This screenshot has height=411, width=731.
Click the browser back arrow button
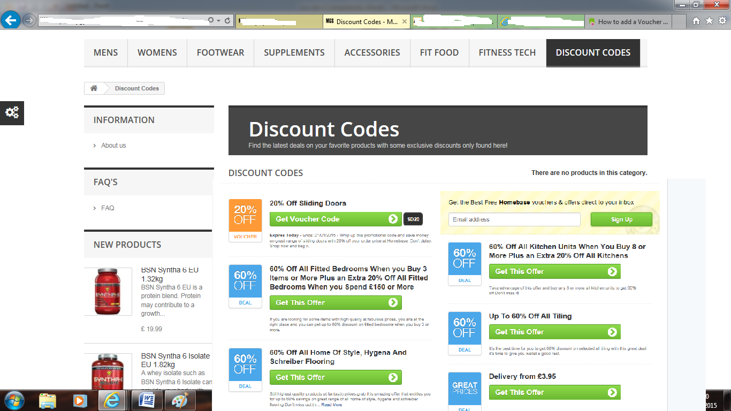point(11,20)
